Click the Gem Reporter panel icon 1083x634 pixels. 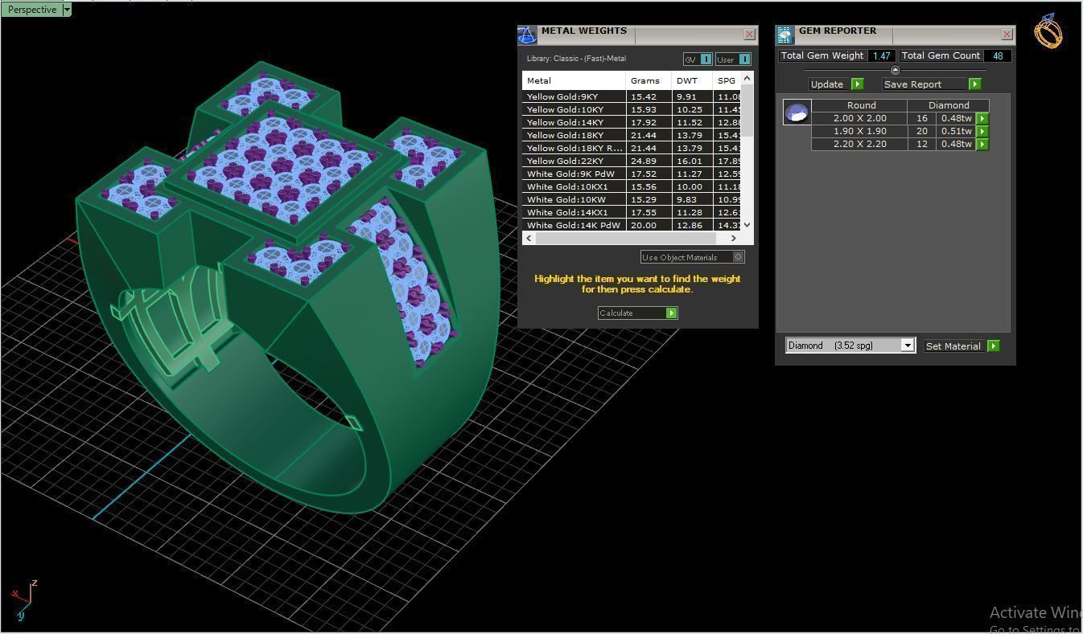point(784,35)
